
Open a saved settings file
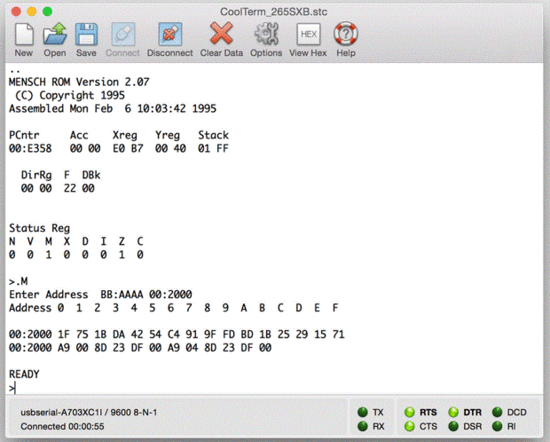55,35
